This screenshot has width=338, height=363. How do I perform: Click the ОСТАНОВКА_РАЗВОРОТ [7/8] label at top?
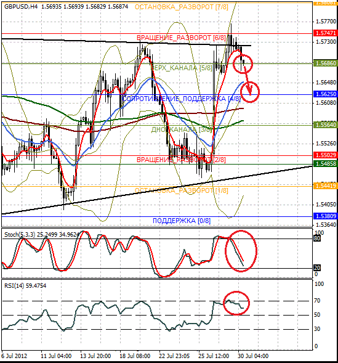tap(181, 7)
